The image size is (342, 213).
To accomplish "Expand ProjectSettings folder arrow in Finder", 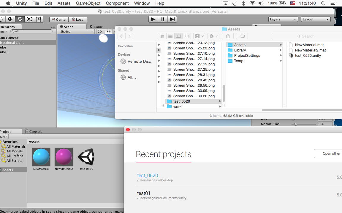I will [281, 55].
